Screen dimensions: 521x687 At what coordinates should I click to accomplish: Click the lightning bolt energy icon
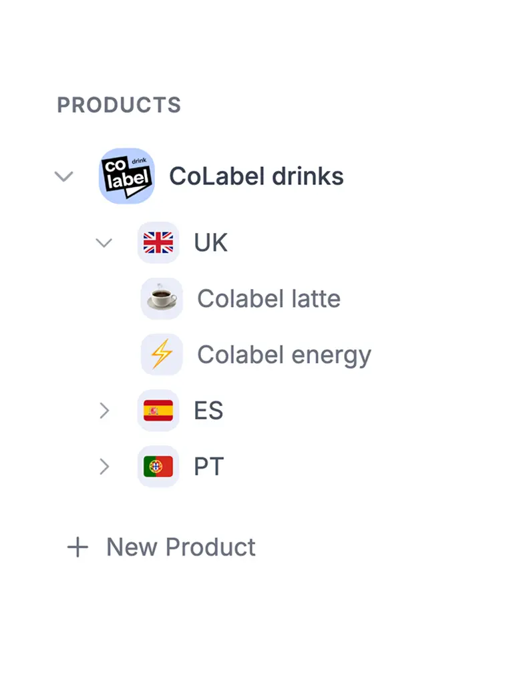[162, 355]
